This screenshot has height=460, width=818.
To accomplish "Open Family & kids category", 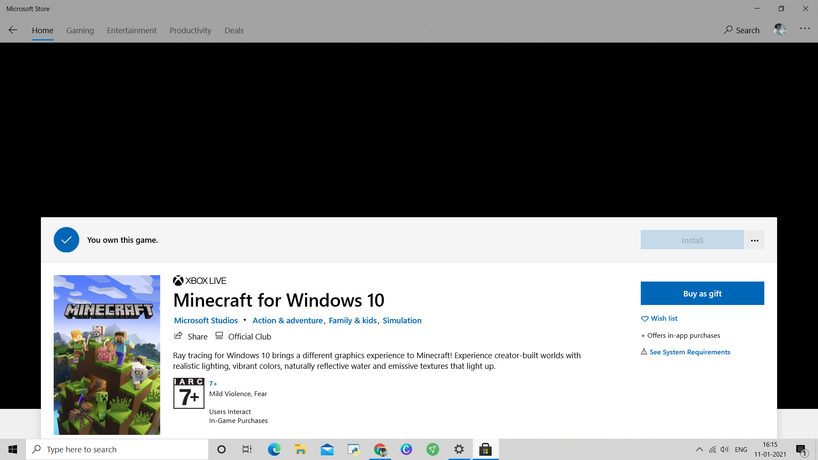I will coord(353,320).
